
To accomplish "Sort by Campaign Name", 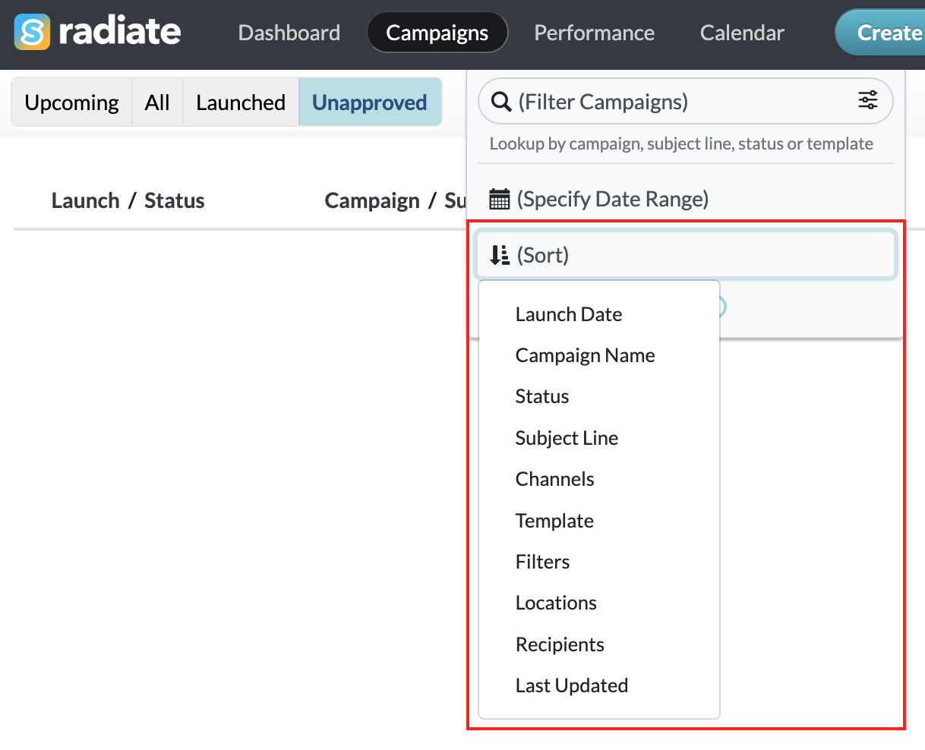I will click(x=585, y=355).
